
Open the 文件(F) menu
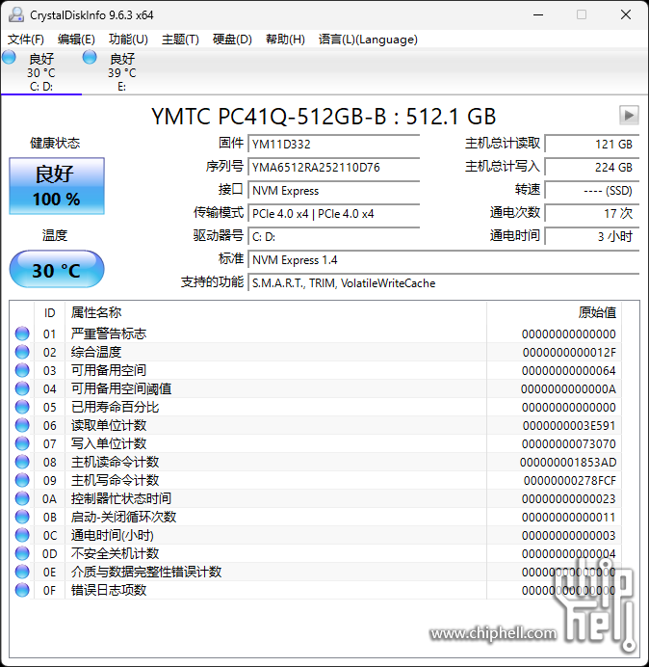pyautogui.click(x=26, y=40)
